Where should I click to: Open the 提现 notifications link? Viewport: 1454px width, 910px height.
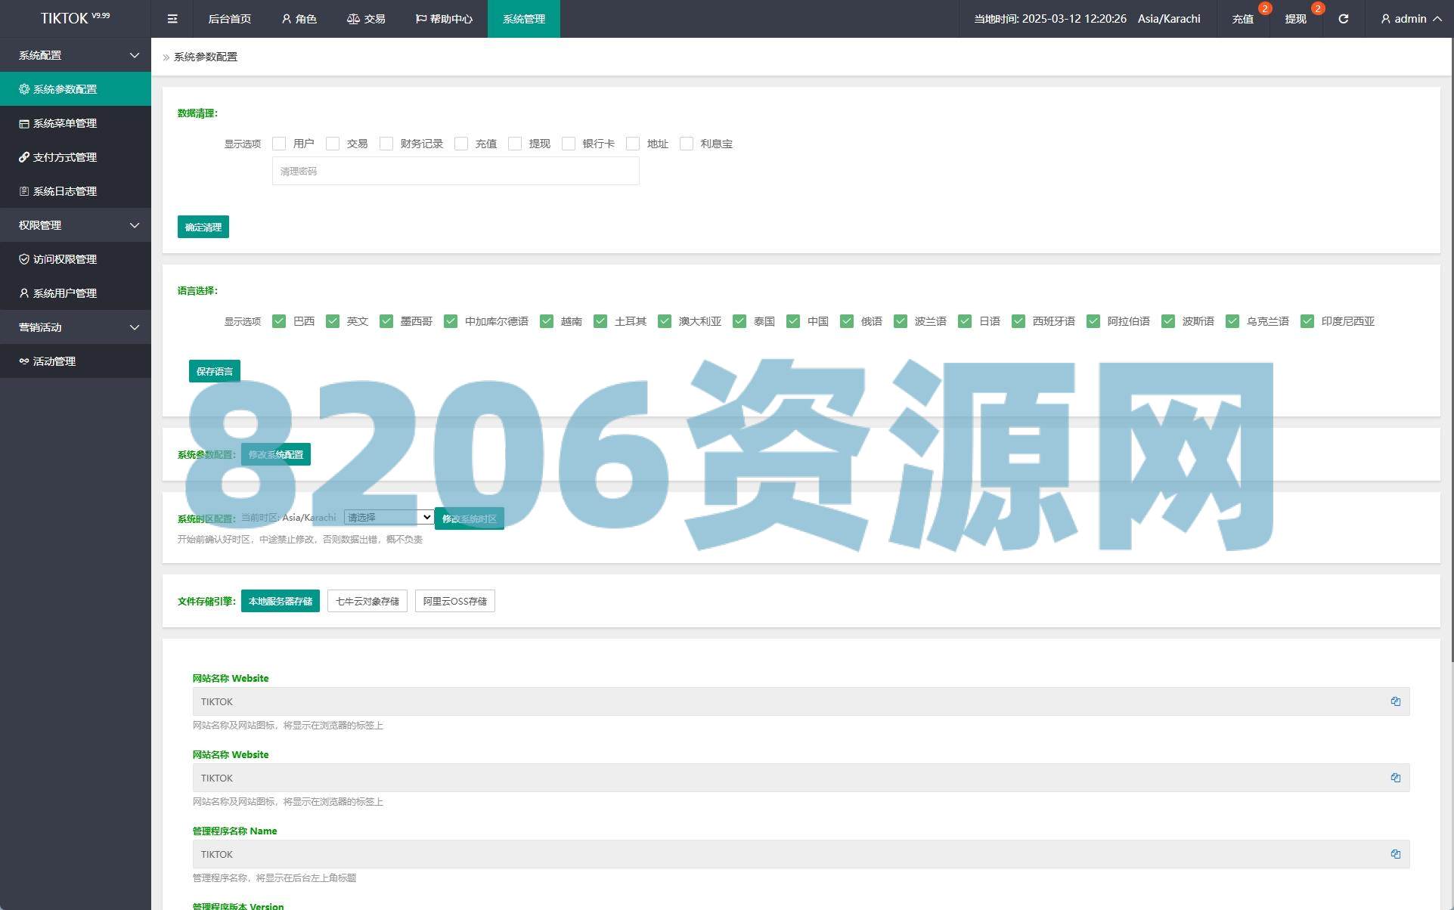pos(1295,19)
